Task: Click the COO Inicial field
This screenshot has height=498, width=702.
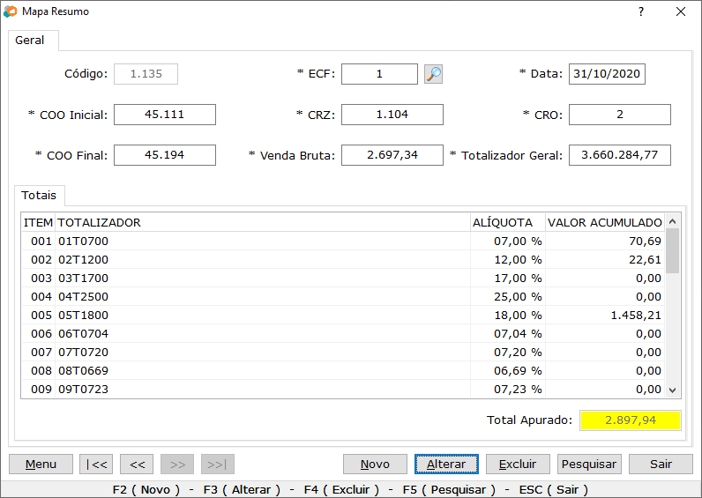Action: pos(164,115)
